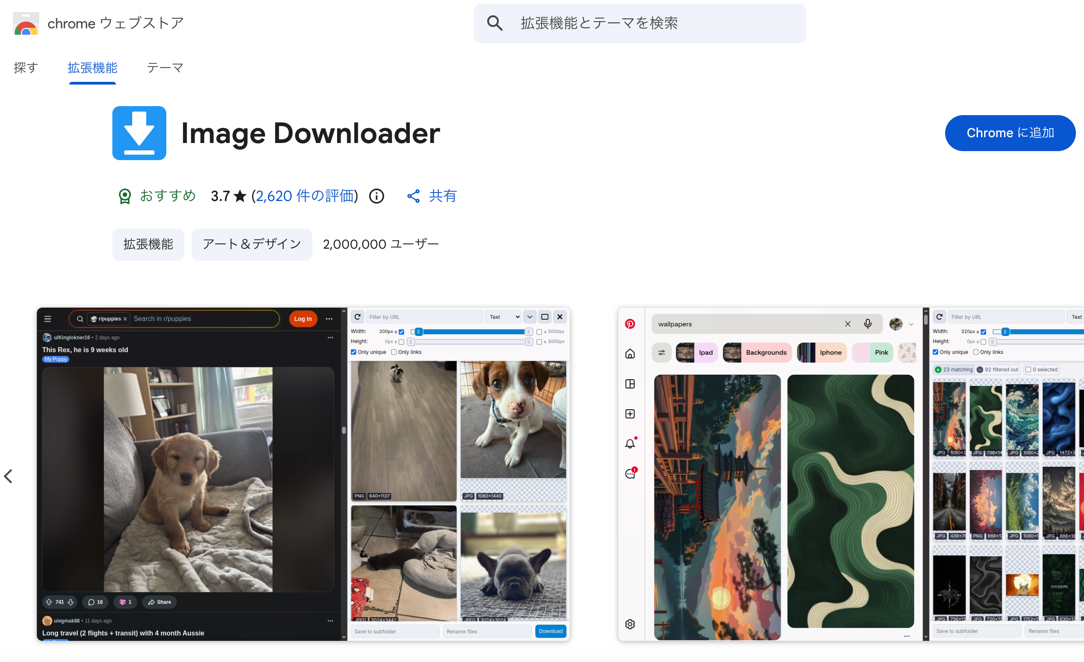1084x662 pixels.
Task: Open テーマ tab
Action: 165,68
